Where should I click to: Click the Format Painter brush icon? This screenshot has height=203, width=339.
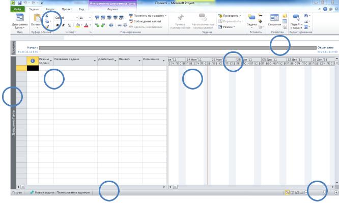(47, 27)
